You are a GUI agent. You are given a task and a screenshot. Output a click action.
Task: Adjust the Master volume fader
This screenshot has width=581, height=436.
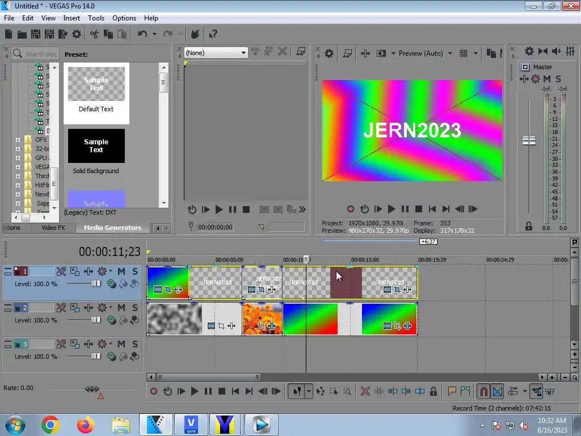tap(529, 141)
